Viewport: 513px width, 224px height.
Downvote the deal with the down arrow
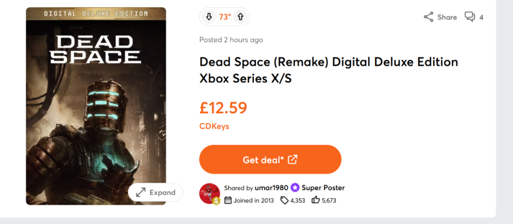[x=209, y=17]
